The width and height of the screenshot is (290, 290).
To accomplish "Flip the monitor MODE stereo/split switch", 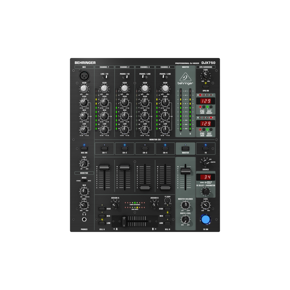I will coord(84,181).
